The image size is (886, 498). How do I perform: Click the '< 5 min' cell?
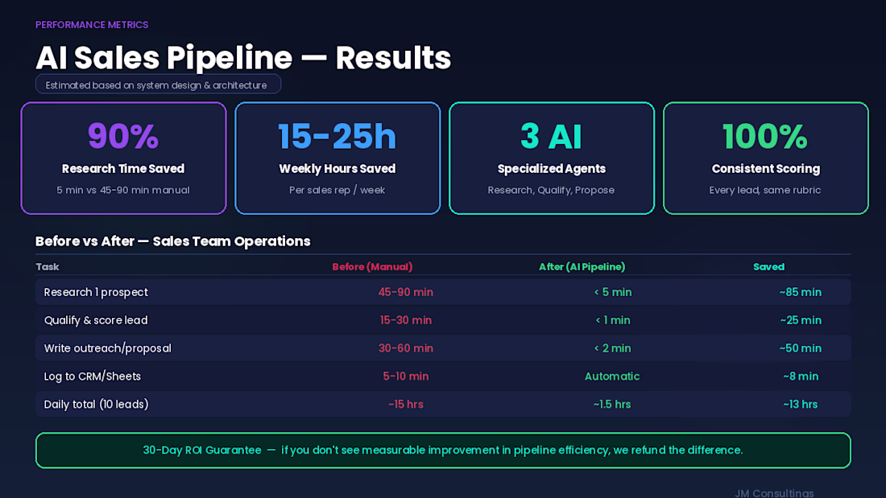[612, 292]
